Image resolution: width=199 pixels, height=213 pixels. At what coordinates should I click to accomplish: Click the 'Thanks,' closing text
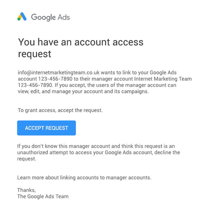click(26, 190)
